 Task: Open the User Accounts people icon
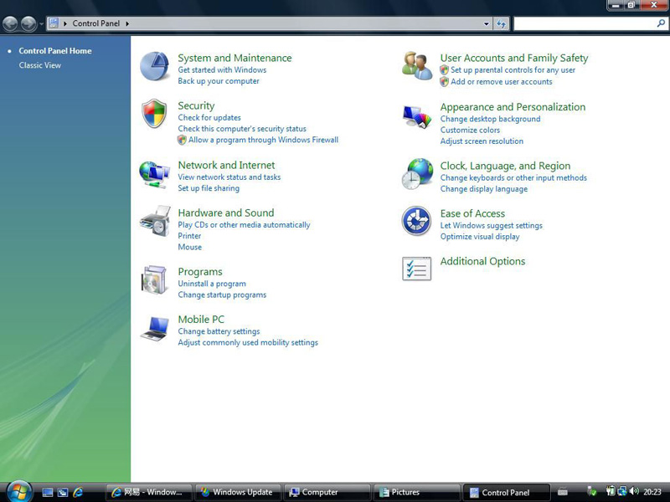coord(417,66)
